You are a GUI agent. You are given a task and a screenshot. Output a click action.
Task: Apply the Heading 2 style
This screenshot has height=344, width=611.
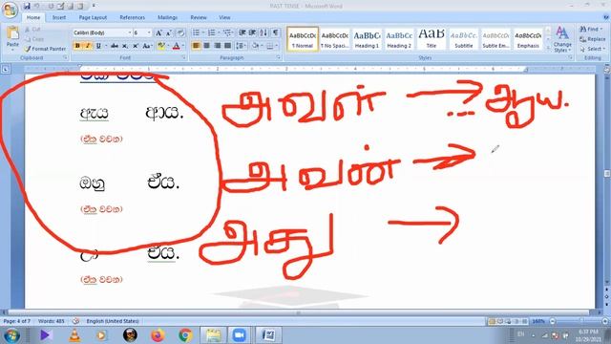[399, 38]
